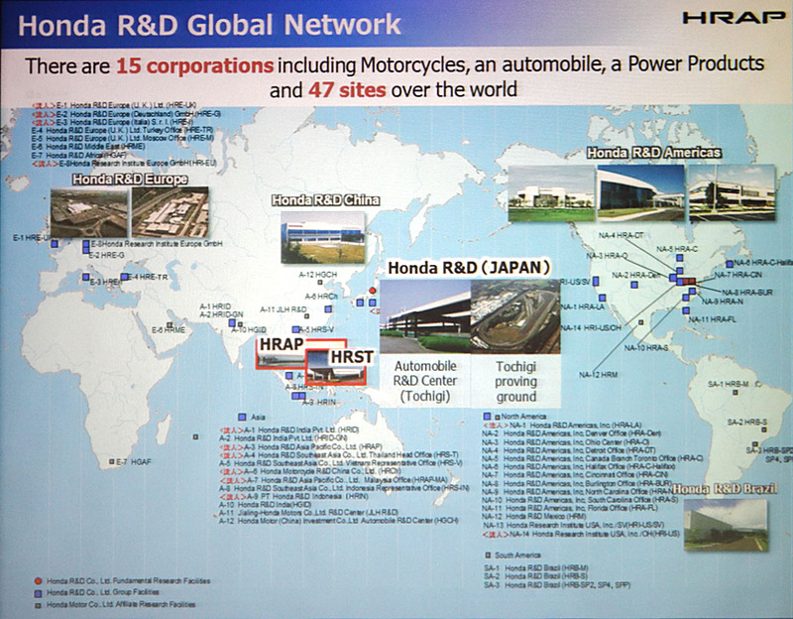This screenshot has width=793, height=619.
Task: Select the Tochigi proving ground track photo
Action: click(x=515, y=316)
